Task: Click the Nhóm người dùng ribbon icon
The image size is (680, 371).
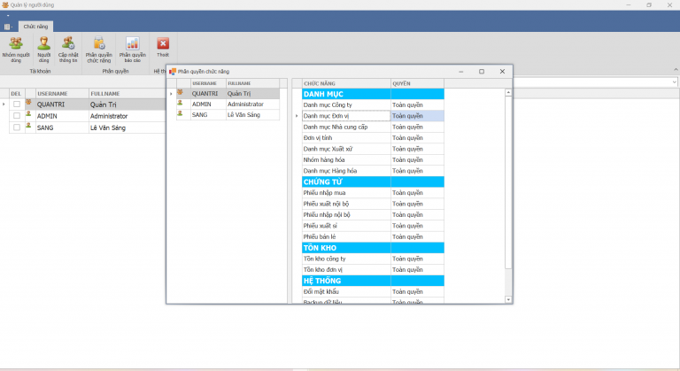Action: pyautogui.click(x=15, y=43)
